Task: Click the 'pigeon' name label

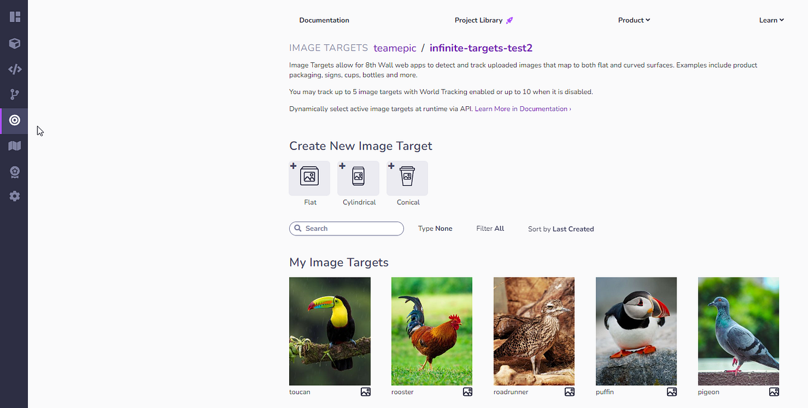Action: tap(708, 392)
